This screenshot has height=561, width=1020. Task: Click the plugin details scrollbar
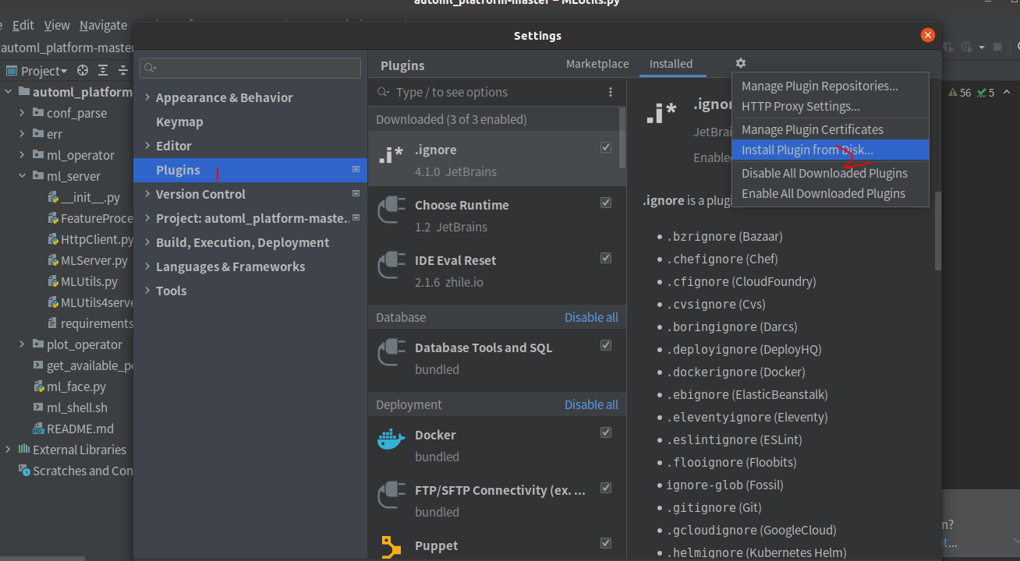pyautogui.click(x=938, y=230)
